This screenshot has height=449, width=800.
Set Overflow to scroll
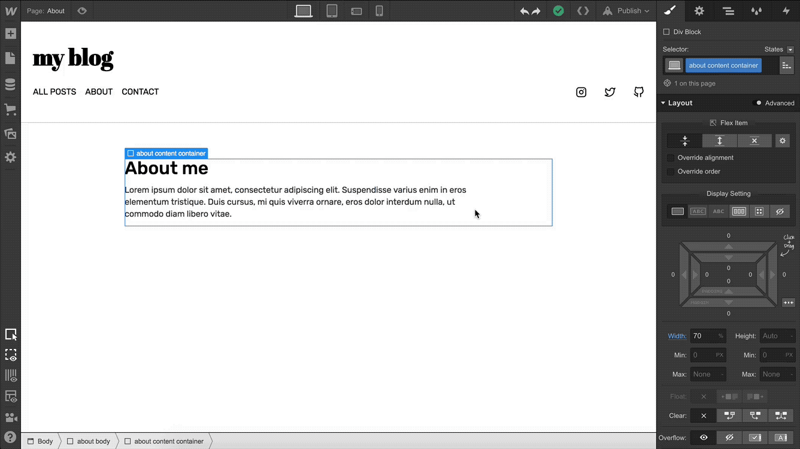click(x=755, y=438)
